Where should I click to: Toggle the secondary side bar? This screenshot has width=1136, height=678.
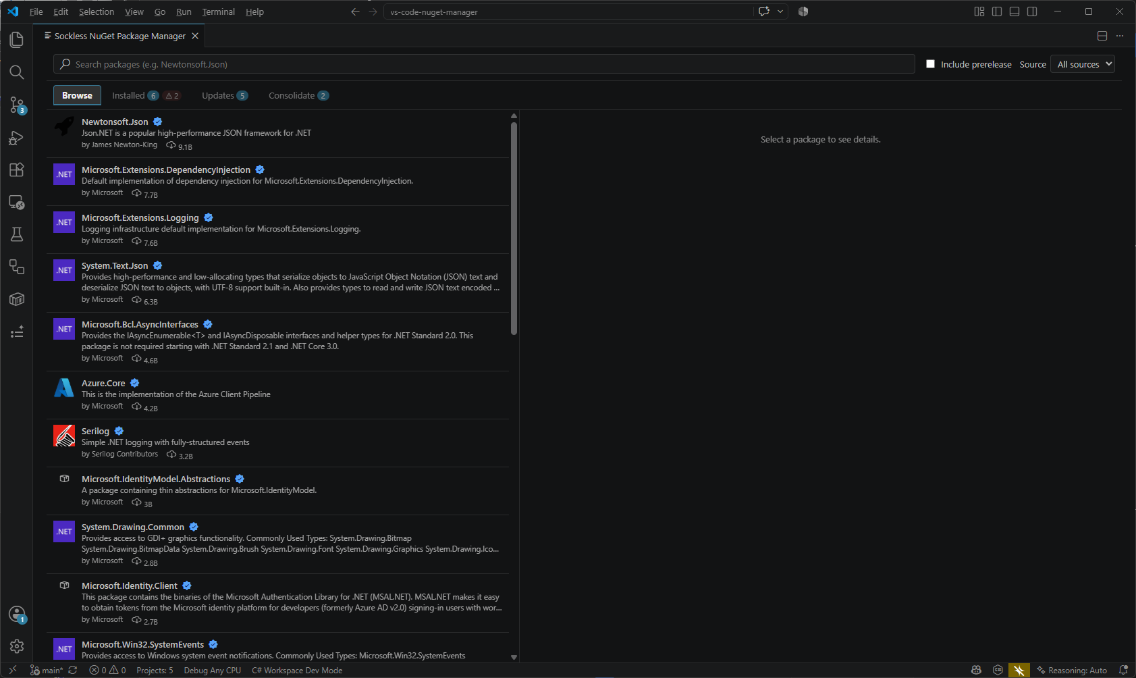[x=1032, y=11]
